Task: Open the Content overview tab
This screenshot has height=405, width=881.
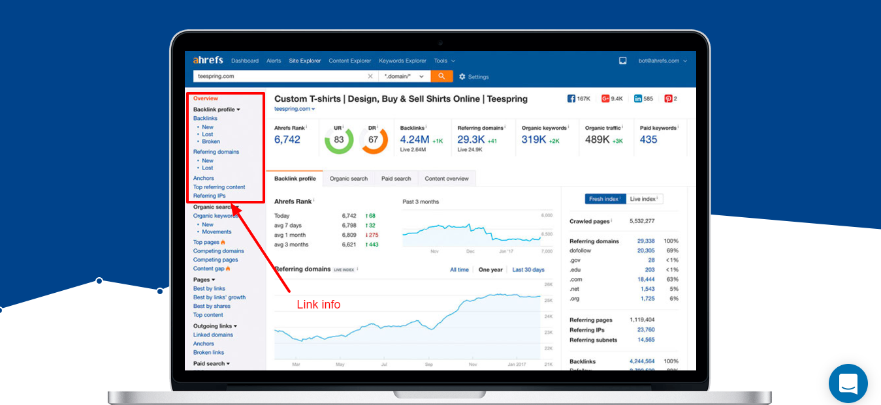Action: pos(447,179)
